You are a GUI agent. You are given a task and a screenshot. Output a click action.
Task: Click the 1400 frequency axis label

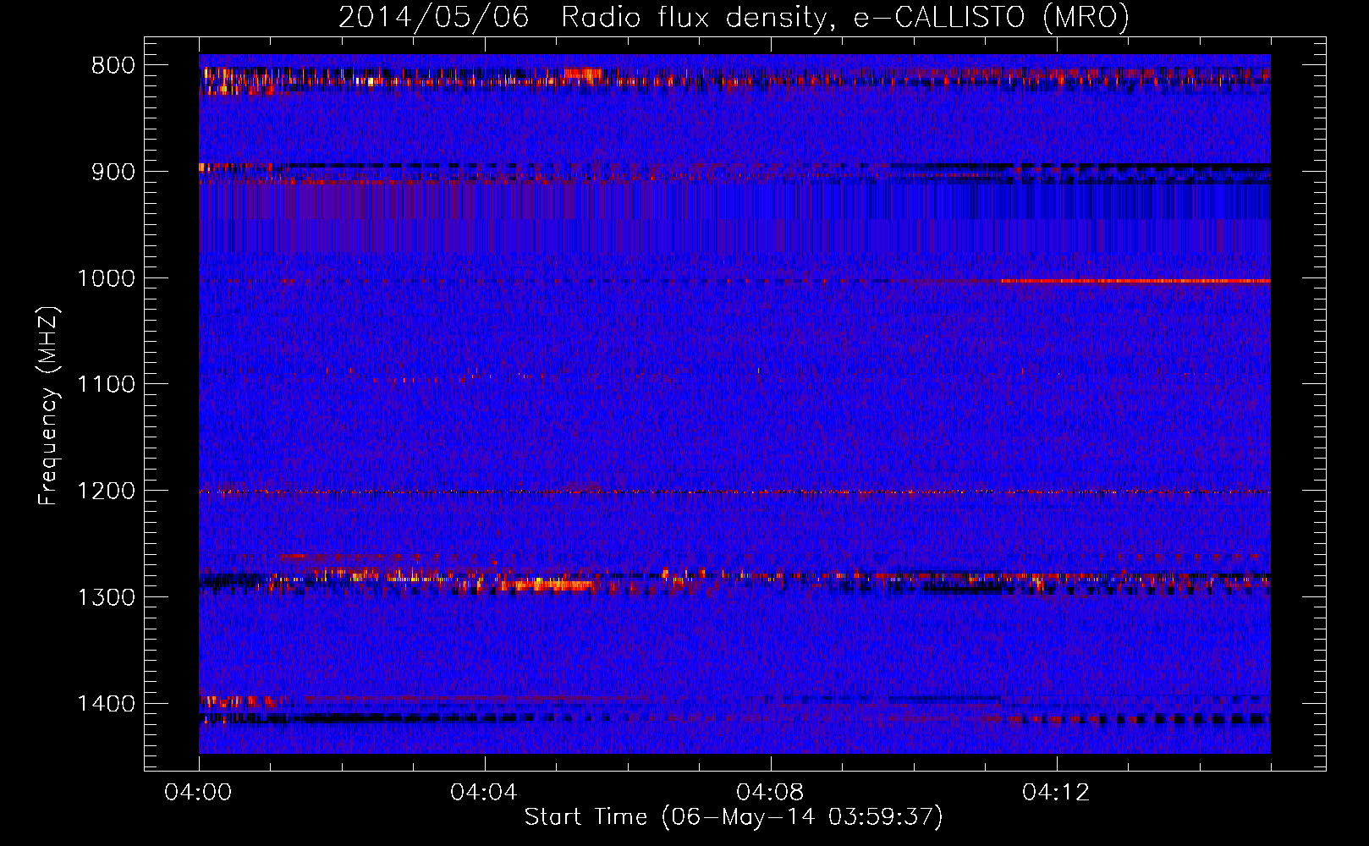[106, 704]
